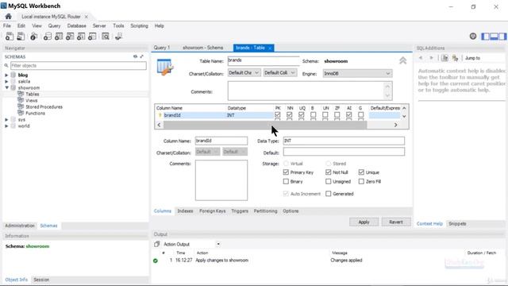The height and width of the screenshot is (286, 508).
Task: Toggle AI checkbox in brandId row
Action: click(349, 114)
